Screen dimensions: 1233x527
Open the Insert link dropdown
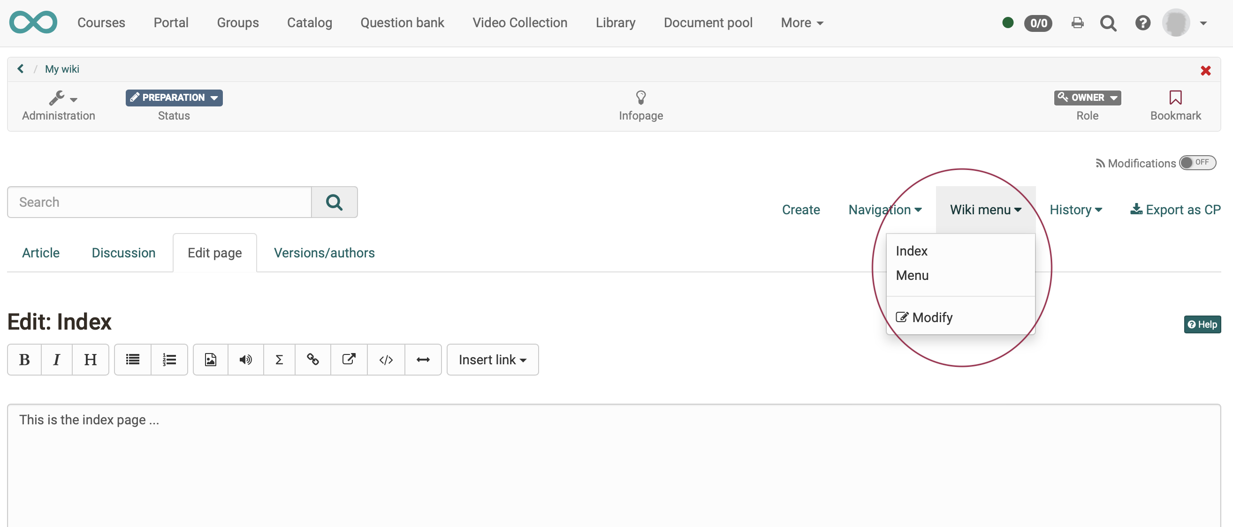click(x=492, y=360)
